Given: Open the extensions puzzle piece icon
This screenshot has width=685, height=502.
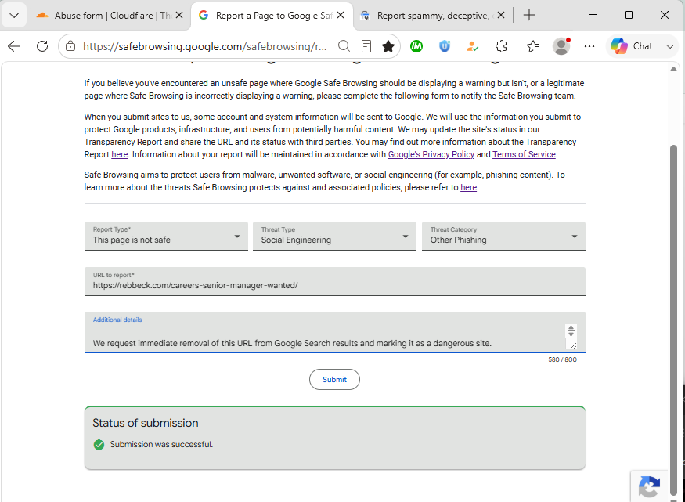Looking at the screenshot, I should pos(501,46).
